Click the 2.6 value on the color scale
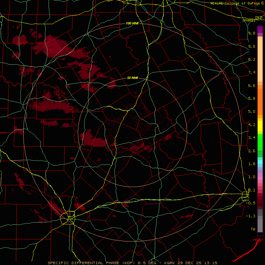The width and height of the screenshot is (265, 265). [x=252, y=151]
